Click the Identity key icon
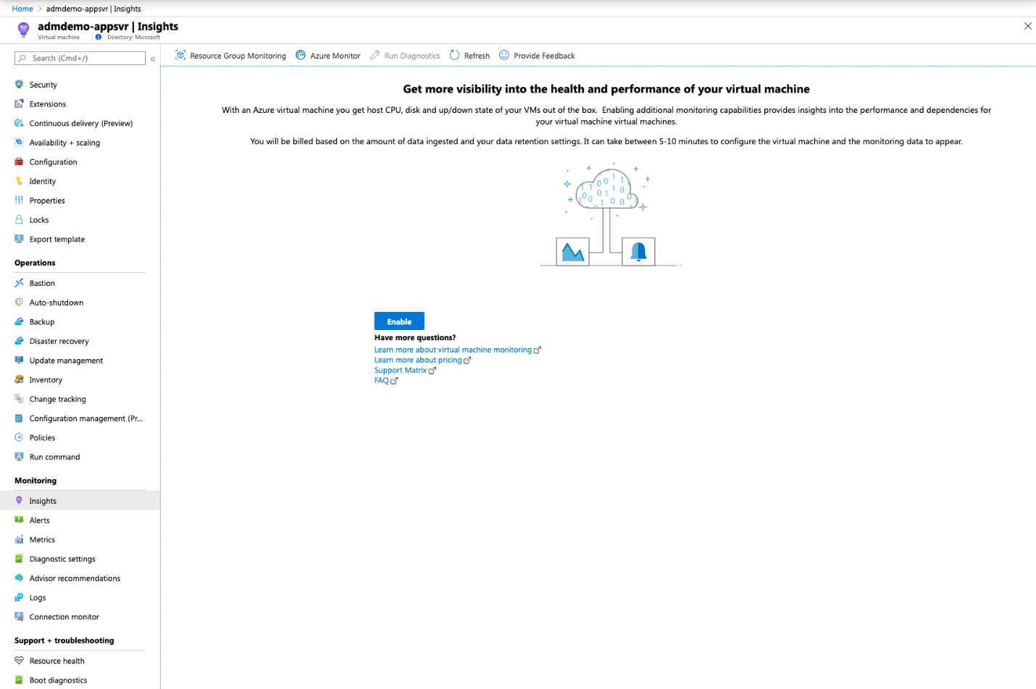1036x689 pixels. click(x=19, y=181)
